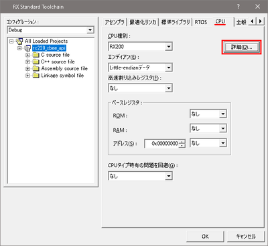Open the エンディアン Little-endian dropdown

(169, 68)
